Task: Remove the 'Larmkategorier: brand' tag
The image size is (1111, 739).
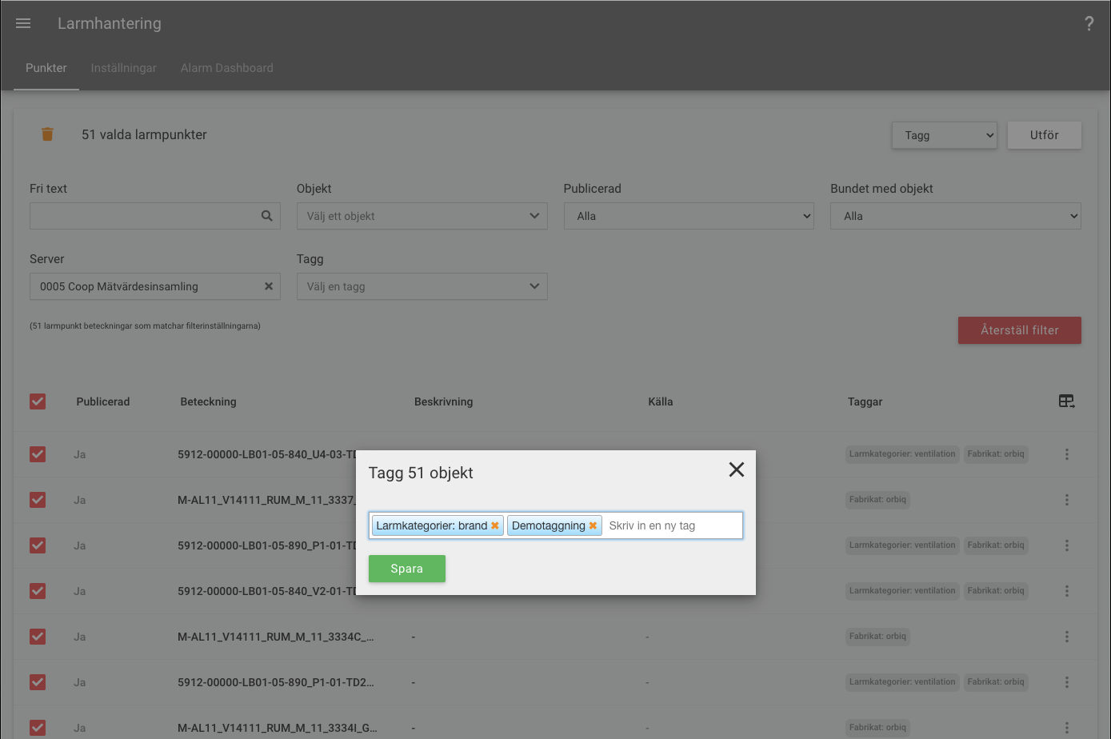Action: [x=495, y=525]
